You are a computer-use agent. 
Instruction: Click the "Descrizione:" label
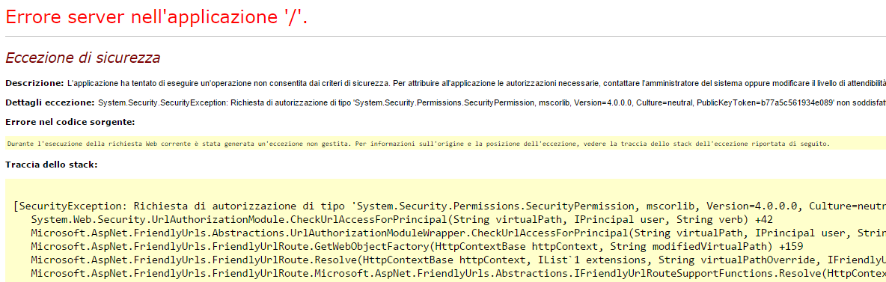click(34, 84)
